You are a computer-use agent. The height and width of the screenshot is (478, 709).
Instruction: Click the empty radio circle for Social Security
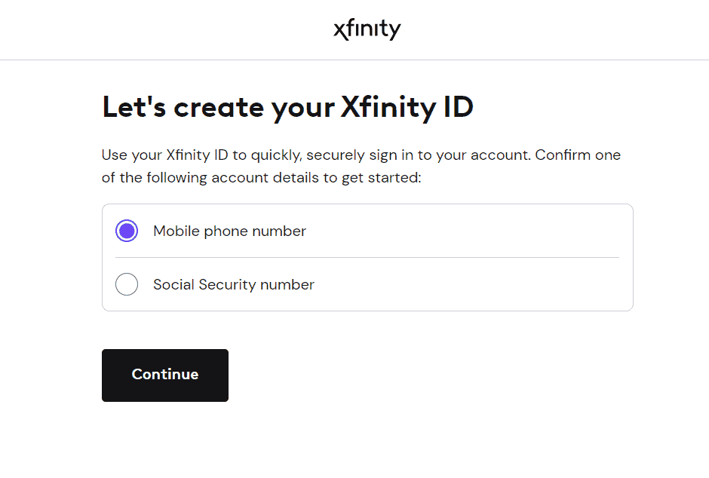pyautogui.click(x=127, y=284)
